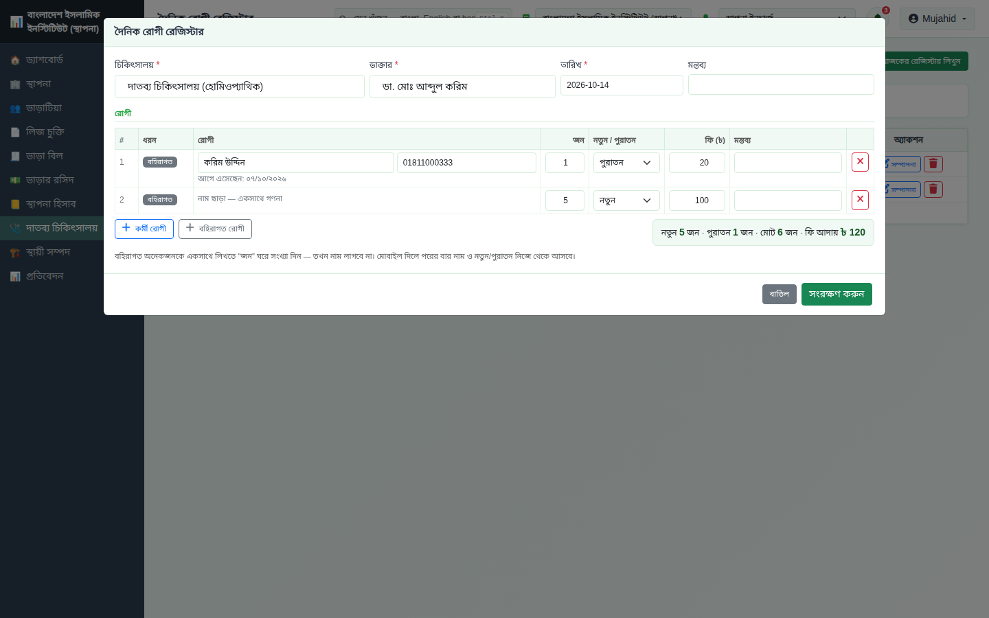Click the তারিখ date field

tap(622, 85)
